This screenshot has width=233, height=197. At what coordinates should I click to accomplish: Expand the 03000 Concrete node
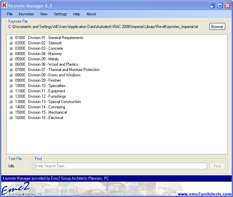pos(11,48)
